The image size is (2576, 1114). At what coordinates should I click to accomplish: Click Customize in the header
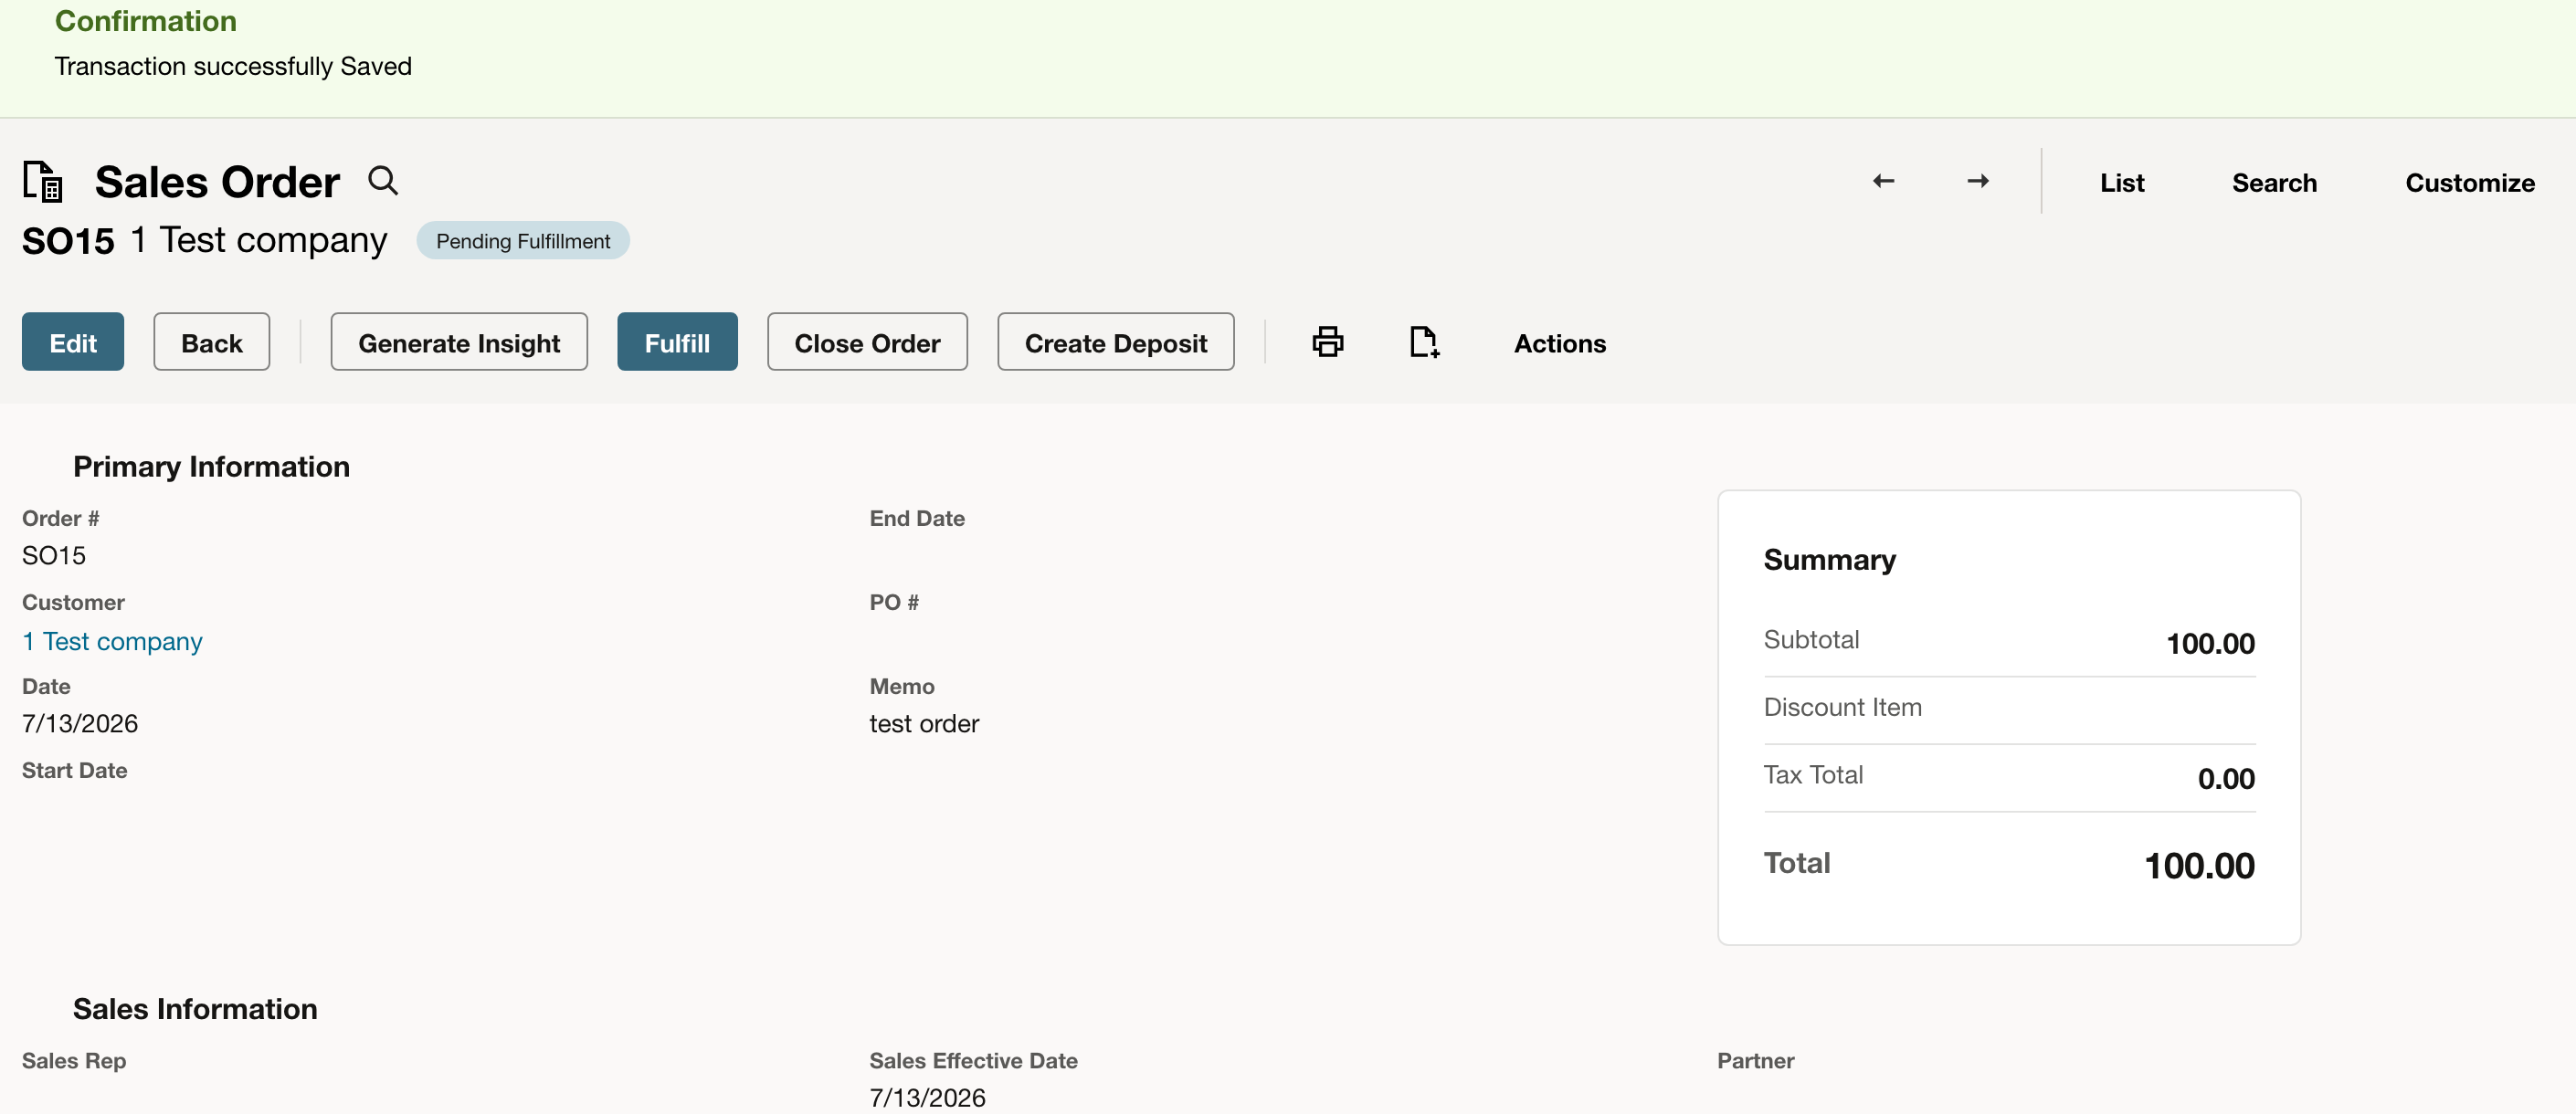coord(2469,183)
